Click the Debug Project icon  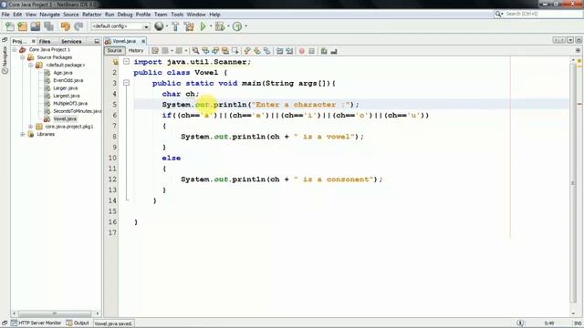pyautogui.click(x=220, y=26)
